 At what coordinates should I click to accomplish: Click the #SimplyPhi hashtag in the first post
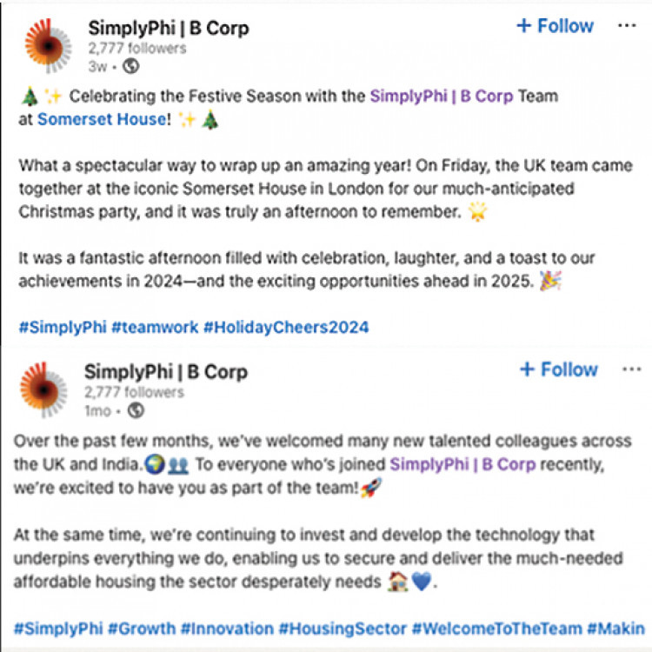click(63, 327)
